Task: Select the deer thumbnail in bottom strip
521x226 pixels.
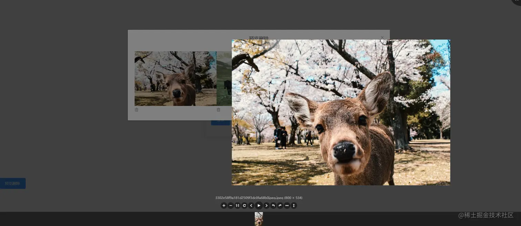Action: pyautogui.click(x=259, y=219)
